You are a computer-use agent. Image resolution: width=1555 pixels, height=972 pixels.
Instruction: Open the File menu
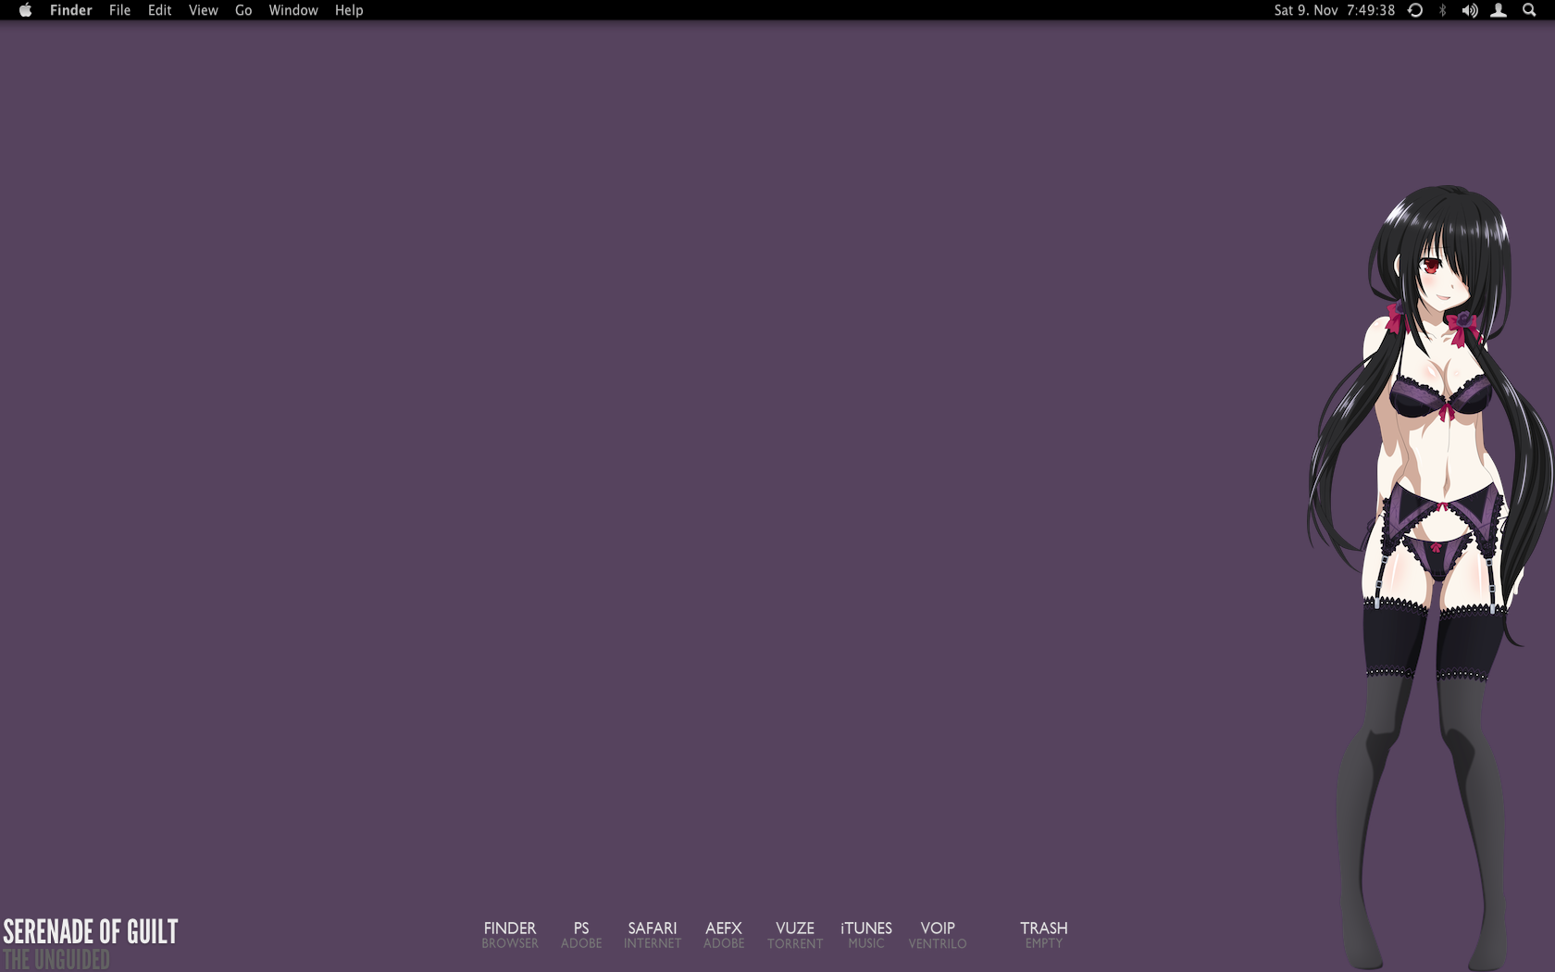[119, 10]
